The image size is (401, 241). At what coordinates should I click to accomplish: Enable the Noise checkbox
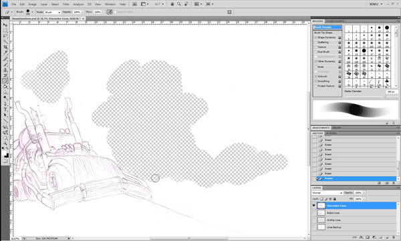point(316,67)
